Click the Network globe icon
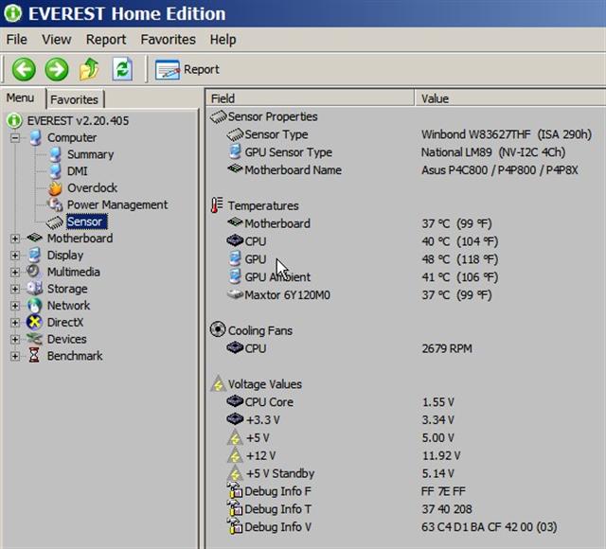Viewport: 606px width, 549px height. pyautogui.click(x=34, y=305)
